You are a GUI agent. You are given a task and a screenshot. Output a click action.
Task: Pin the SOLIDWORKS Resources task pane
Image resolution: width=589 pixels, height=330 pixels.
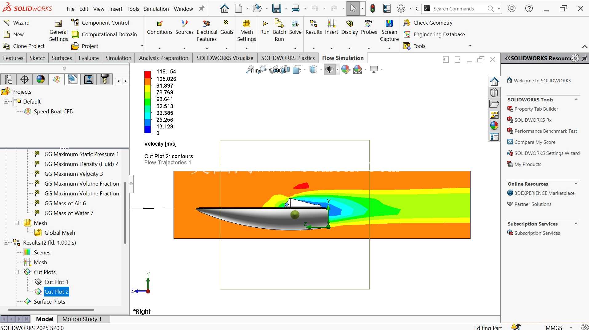point(585,58)
